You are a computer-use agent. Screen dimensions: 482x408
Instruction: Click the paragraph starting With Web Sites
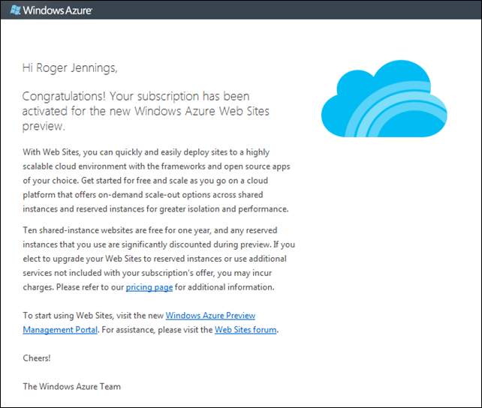[x=150, y=151]
